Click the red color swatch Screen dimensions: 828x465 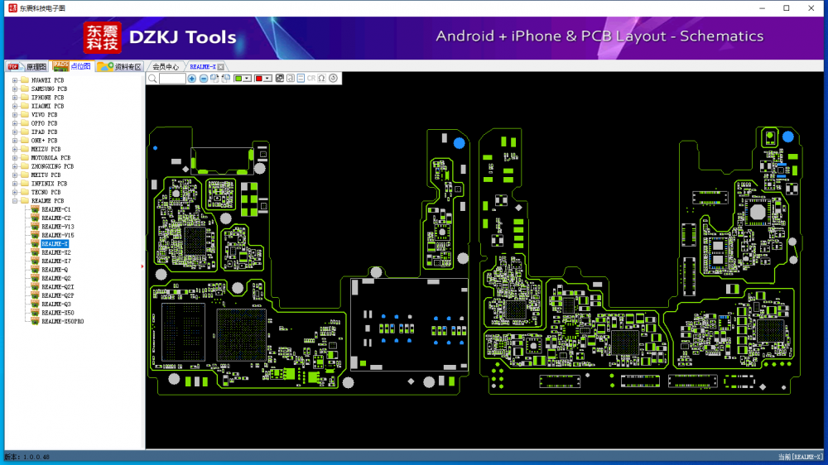click(x=258, y=79)
